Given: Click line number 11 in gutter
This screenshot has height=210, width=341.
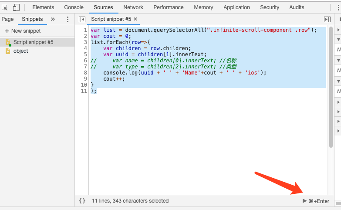Looking at the screenshot, I should point(84,91).
